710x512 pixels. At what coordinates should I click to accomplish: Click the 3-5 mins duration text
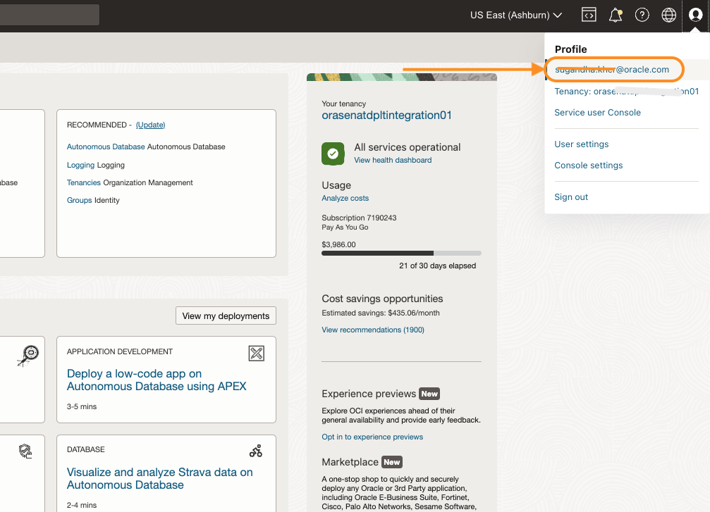coord(82,406)
